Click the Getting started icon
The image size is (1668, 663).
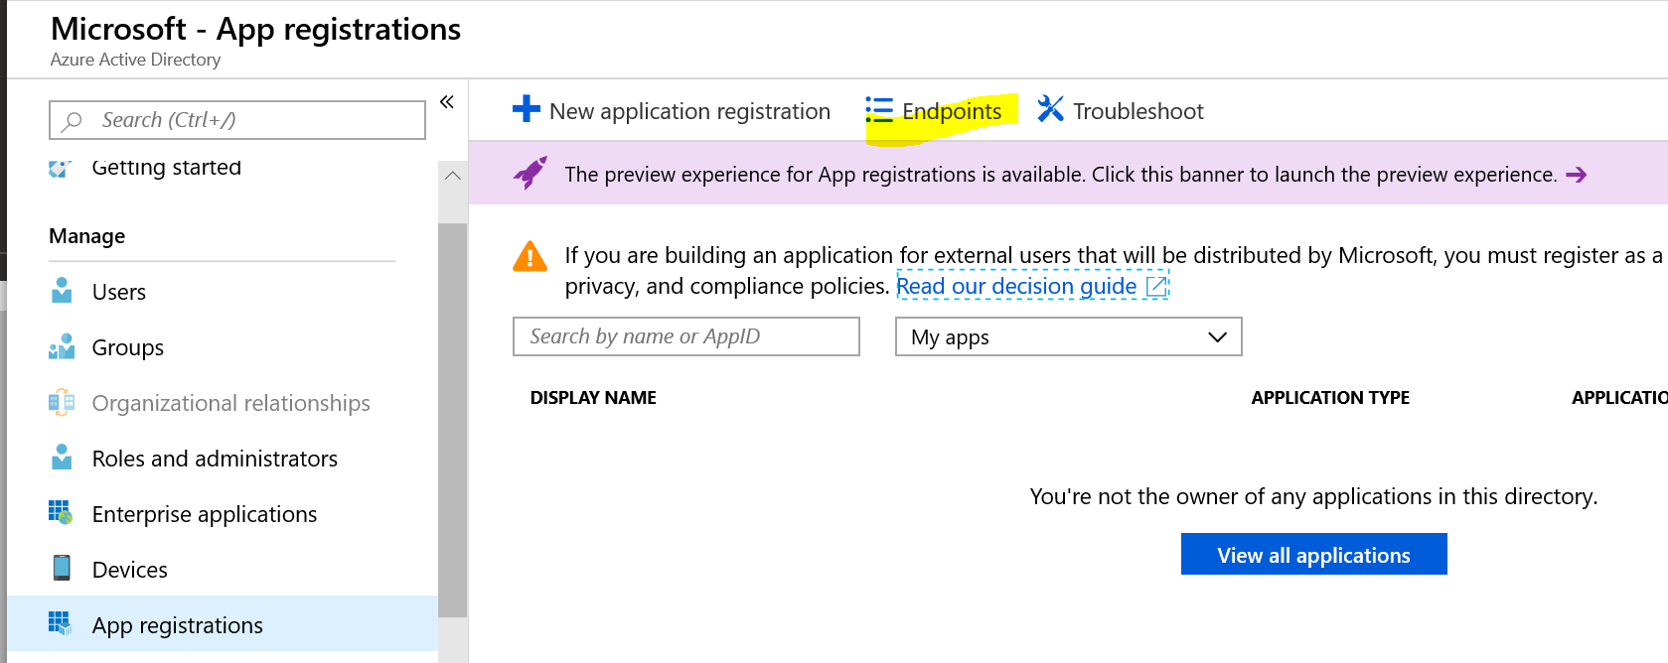tap(61, 168)
